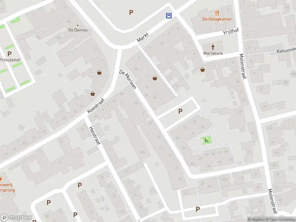Select the Princéehof parking icon
The height and width of the screenshot is (222, 296).
(9, 54)
